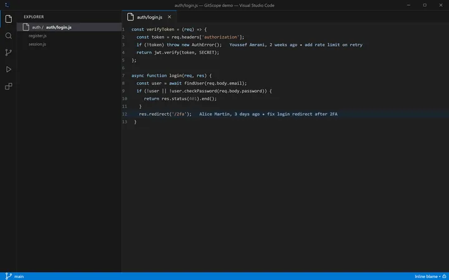449x280 pixels.
Task: Open the Run and Debug view
Action: [9, 70]
